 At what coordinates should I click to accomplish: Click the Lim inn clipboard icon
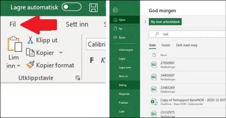(x=14, y=45)
